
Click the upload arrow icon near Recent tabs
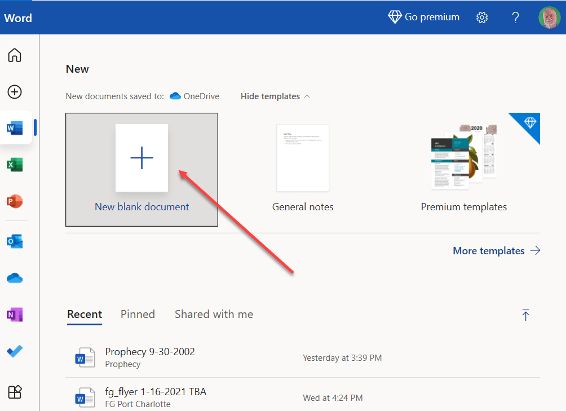pos(525,315)
